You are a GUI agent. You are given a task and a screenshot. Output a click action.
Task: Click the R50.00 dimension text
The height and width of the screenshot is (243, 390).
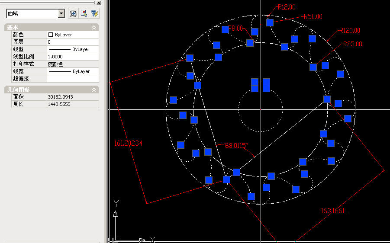313,17
